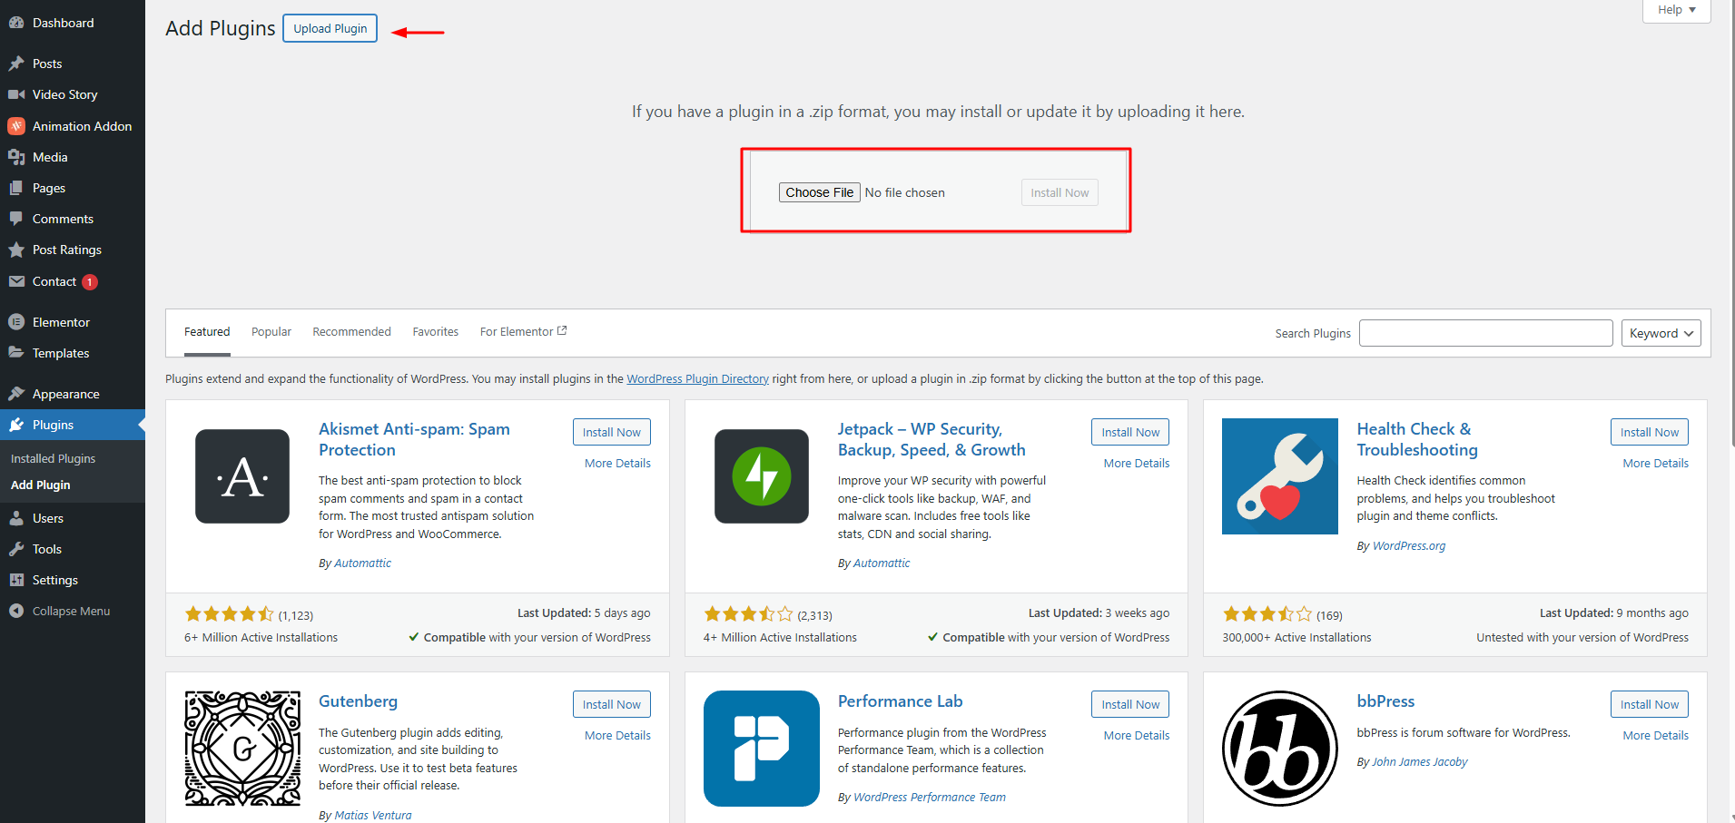Switch to the Recommended tab
This screenshot has height=823, width=1735.
click(x=351, y=332)
